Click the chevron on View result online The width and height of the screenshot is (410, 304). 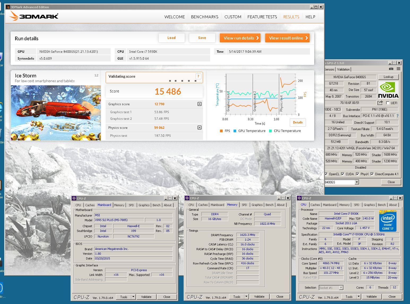307,38
